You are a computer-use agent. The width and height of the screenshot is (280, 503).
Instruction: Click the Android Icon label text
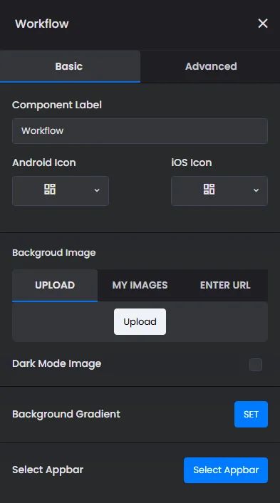pos(44,162)
